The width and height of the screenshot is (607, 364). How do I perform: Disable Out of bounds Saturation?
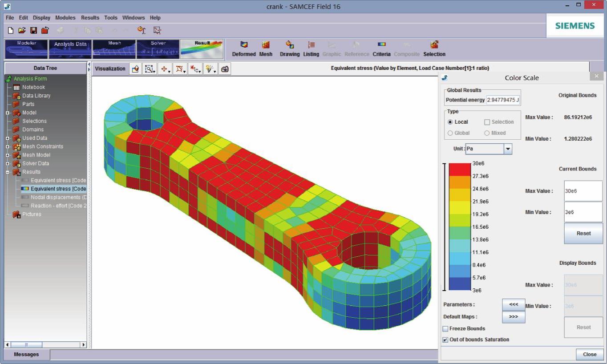click(x=445, y=340)
